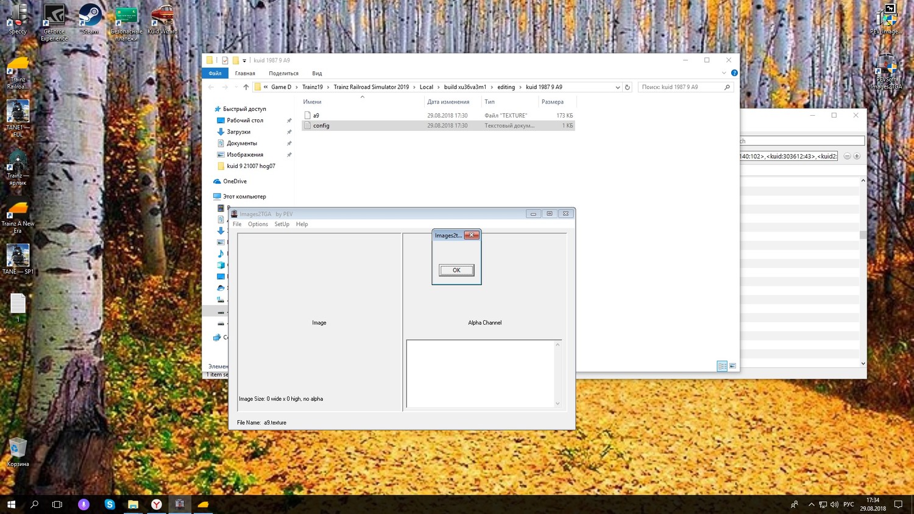Toggle the Details view button in Explorer
Screen dimensions: 914x514
point(722,366)
